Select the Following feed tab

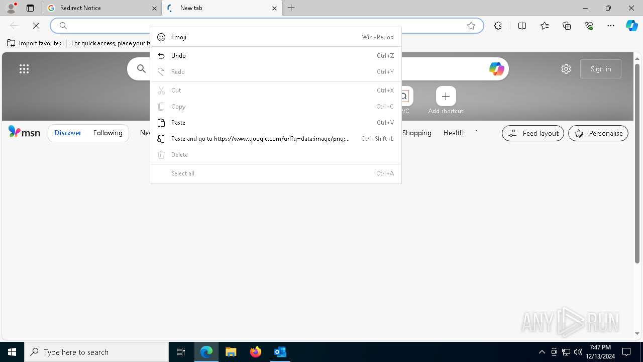pyautogui.click(x=108, y=133)
